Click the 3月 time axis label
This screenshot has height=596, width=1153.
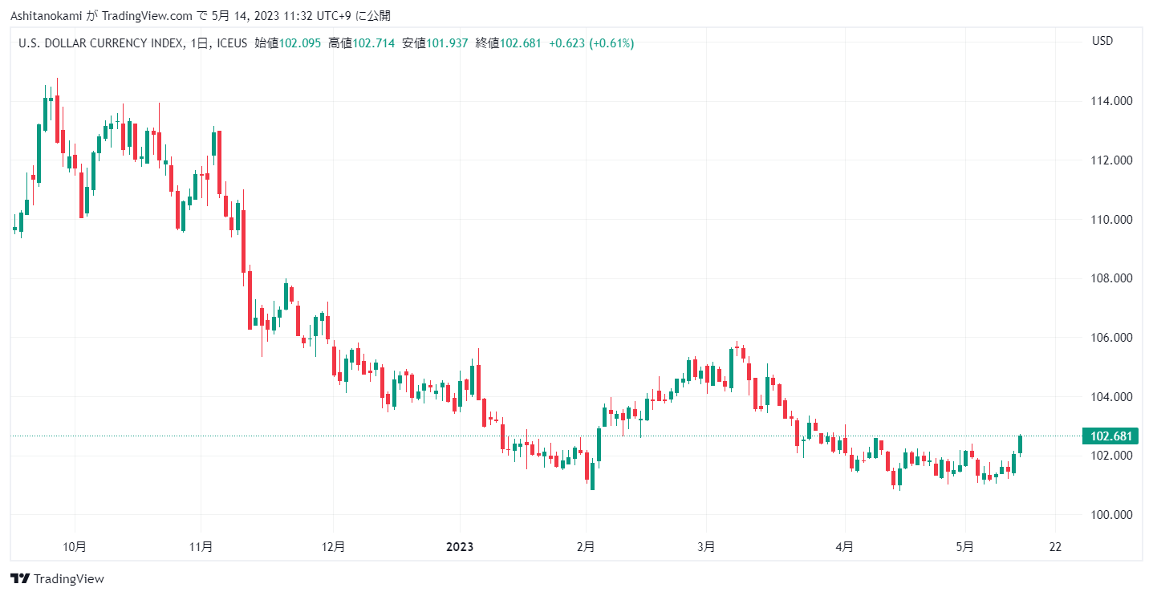(706, 547)
